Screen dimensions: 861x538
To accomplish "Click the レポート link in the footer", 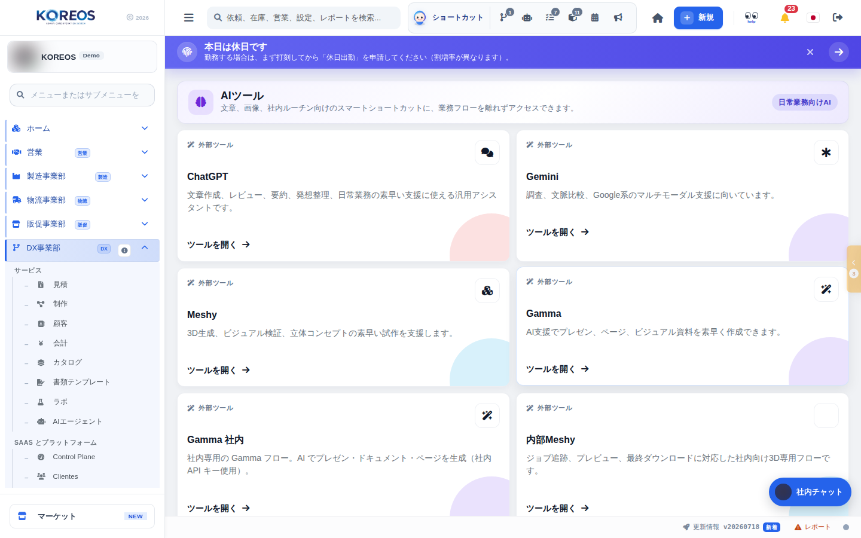I will tap(813, 527).
